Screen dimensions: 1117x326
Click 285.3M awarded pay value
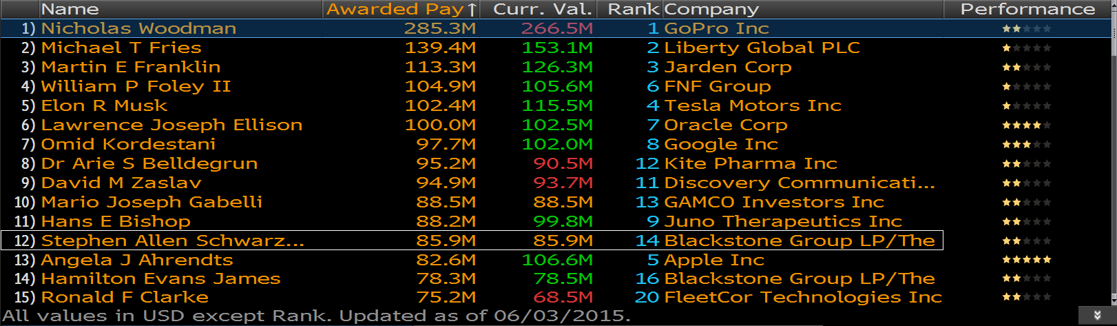[440, 28]
